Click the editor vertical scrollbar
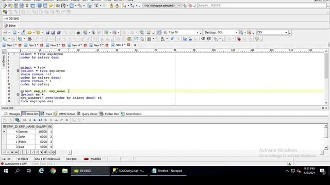 pos(326,77)
